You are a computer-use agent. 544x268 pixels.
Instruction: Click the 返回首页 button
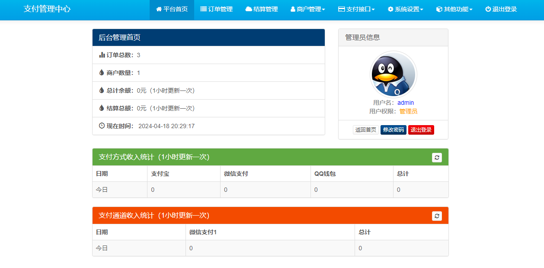(x=365, y=130)
